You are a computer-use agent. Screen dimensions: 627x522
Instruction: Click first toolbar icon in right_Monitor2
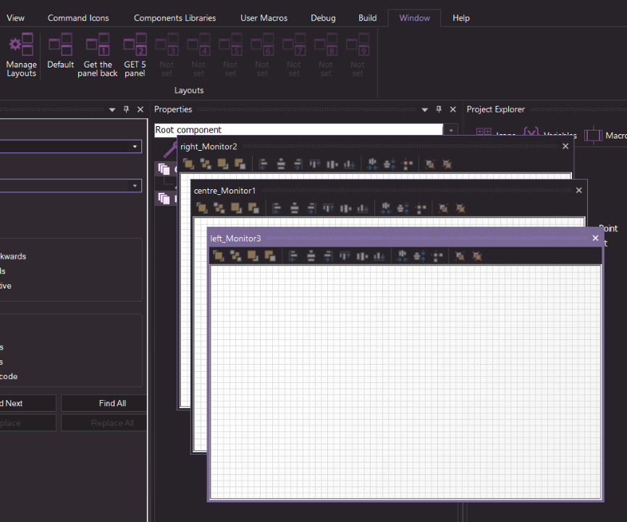point(188,164)
